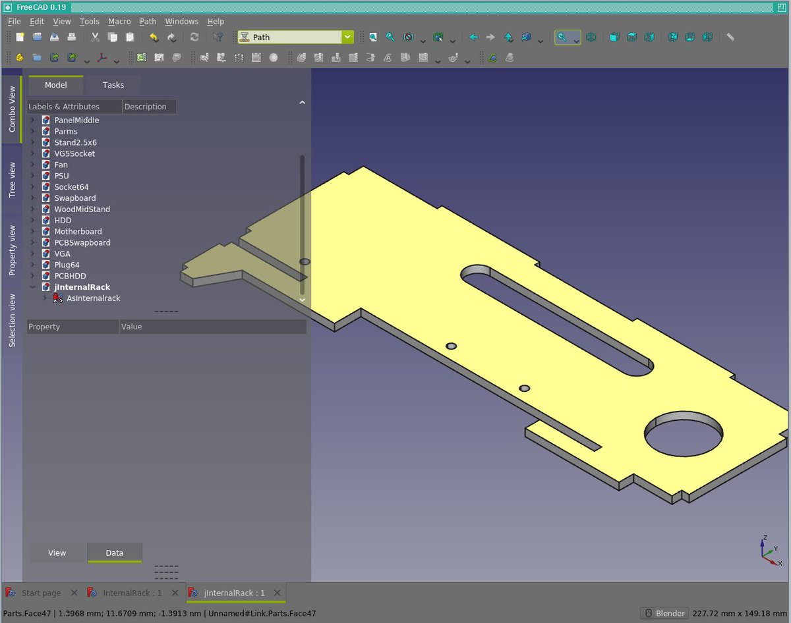This screenshot has width=791, height=623.
Task: Switch to the View property tab
Action: click(57, 553)
